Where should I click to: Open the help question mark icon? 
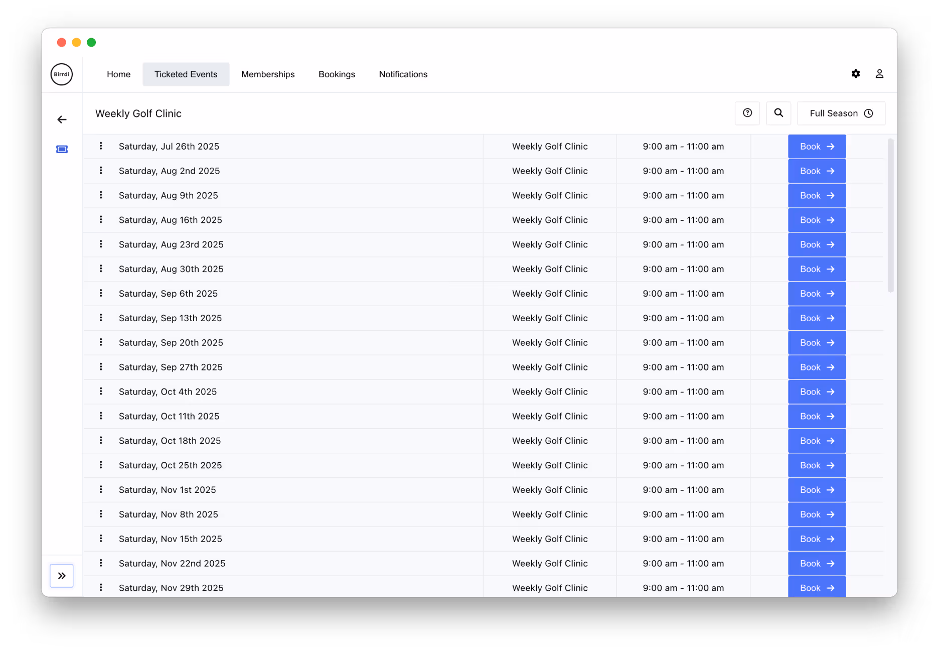(x=747, y=113)
